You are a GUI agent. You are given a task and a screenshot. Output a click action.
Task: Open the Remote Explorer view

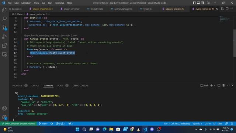tap(4, 54)
